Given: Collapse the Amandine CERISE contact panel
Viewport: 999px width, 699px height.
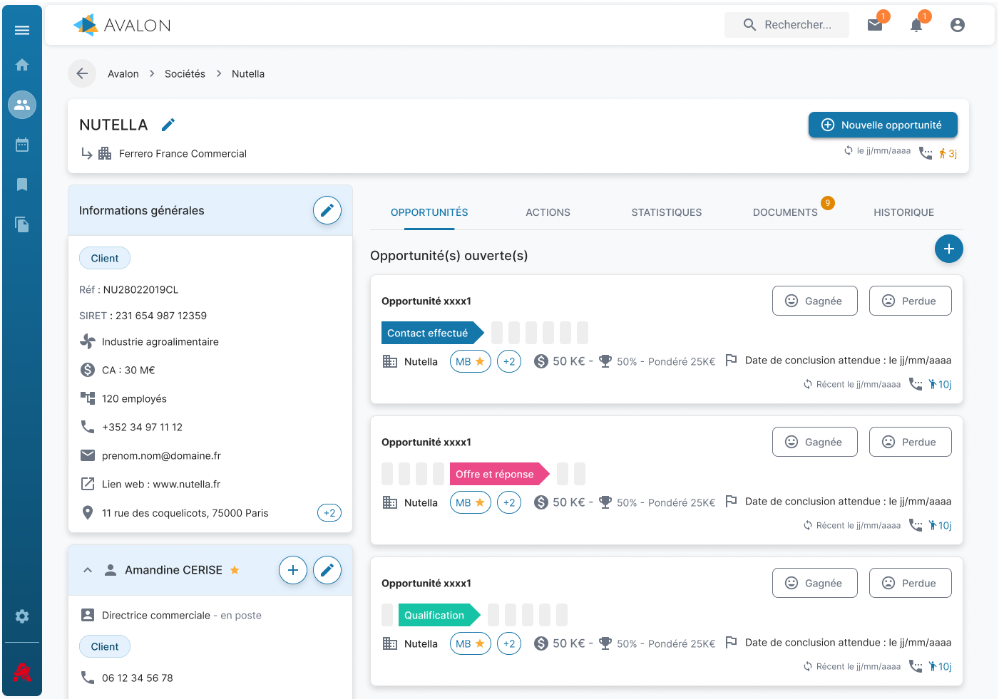Looking at the screenshot, I should point(88,570).
